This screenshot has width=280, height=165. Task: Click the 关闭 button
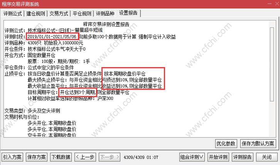pyautogui.click(x=267, y=157)
